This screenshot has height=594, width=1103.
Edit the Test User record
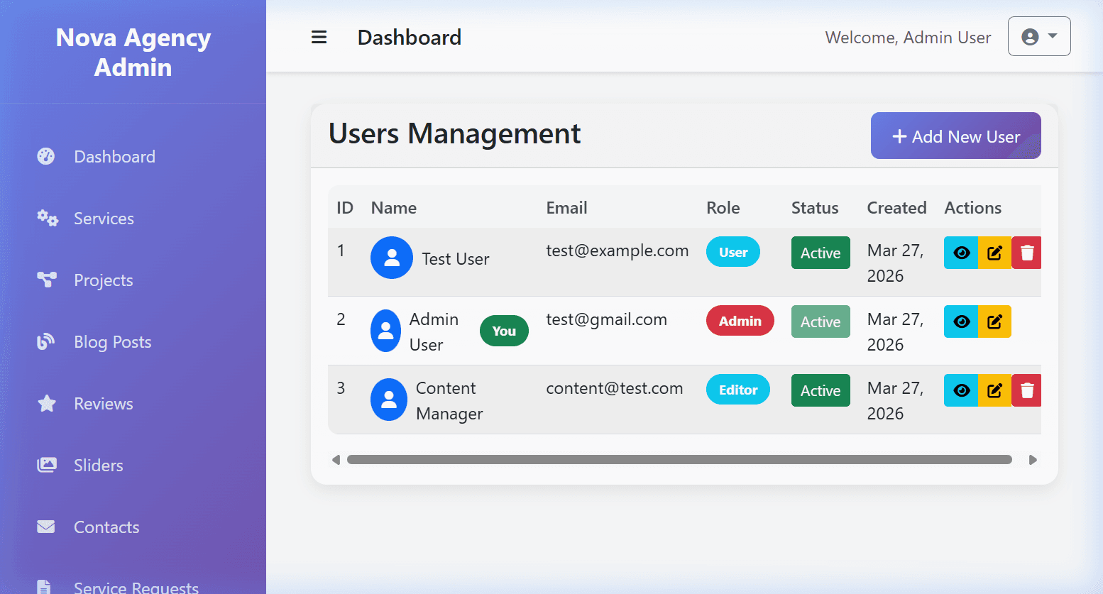click(994, 253)
